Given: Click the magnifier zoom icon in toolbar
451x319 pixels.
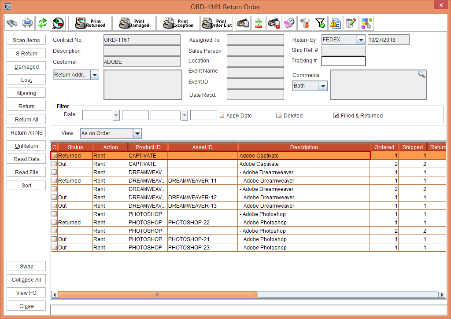Looking at the screenshot, I should (58, 23).
